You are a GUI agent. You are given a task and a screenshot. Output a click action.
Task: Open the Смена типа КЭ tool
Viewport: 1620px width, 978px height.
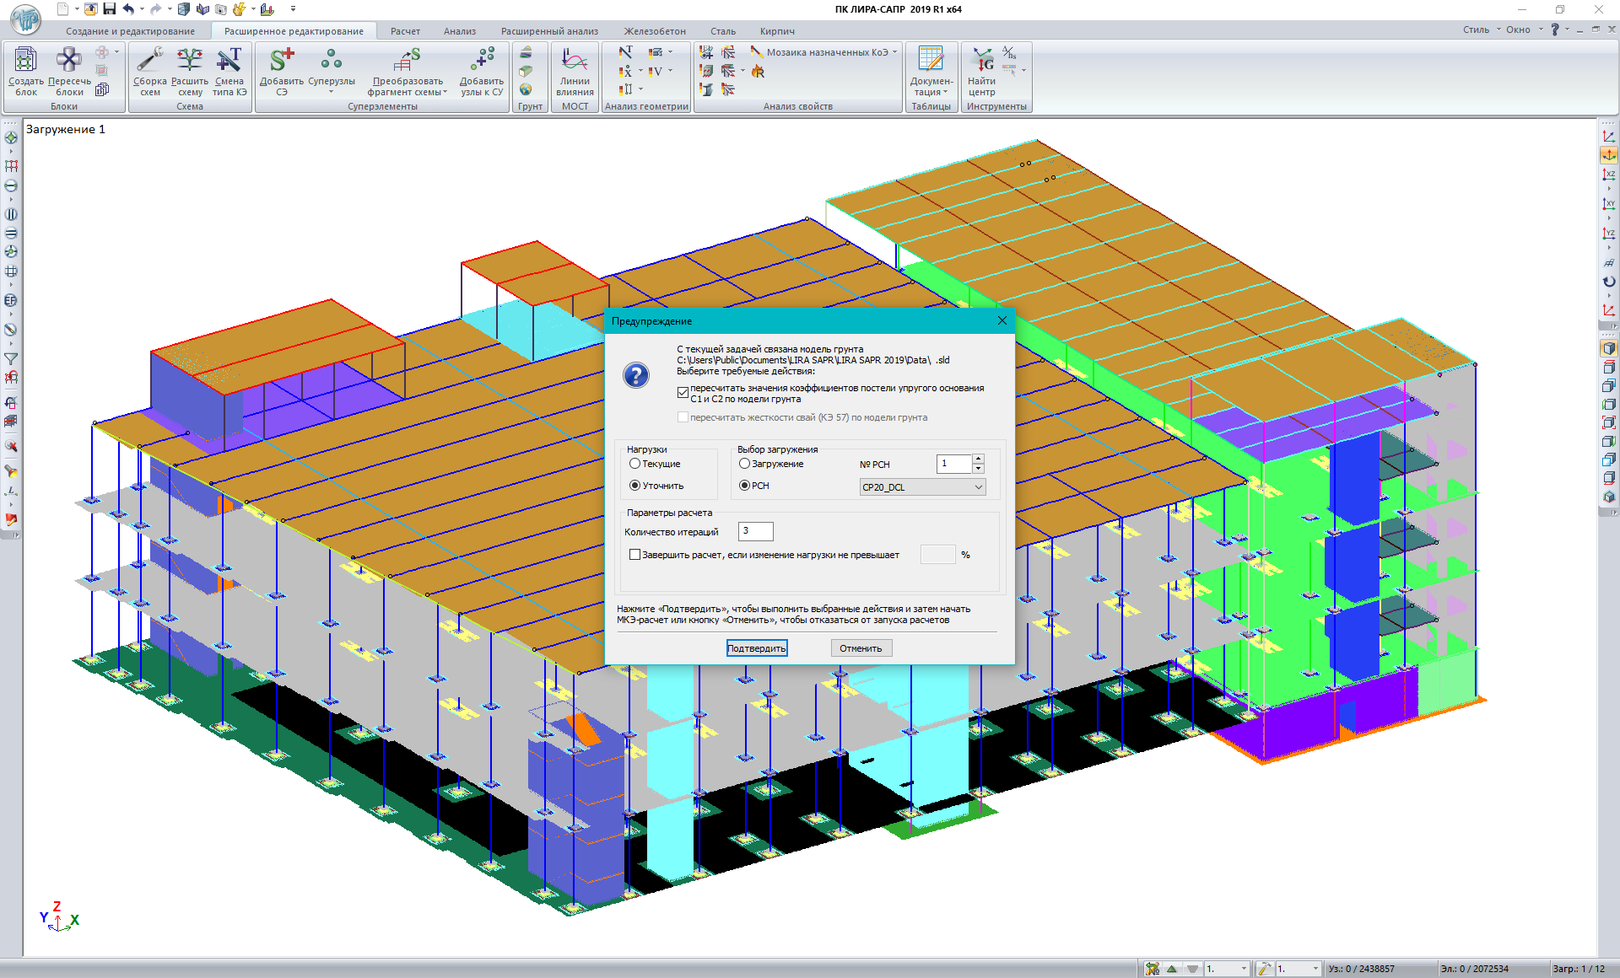coord(229,70)
